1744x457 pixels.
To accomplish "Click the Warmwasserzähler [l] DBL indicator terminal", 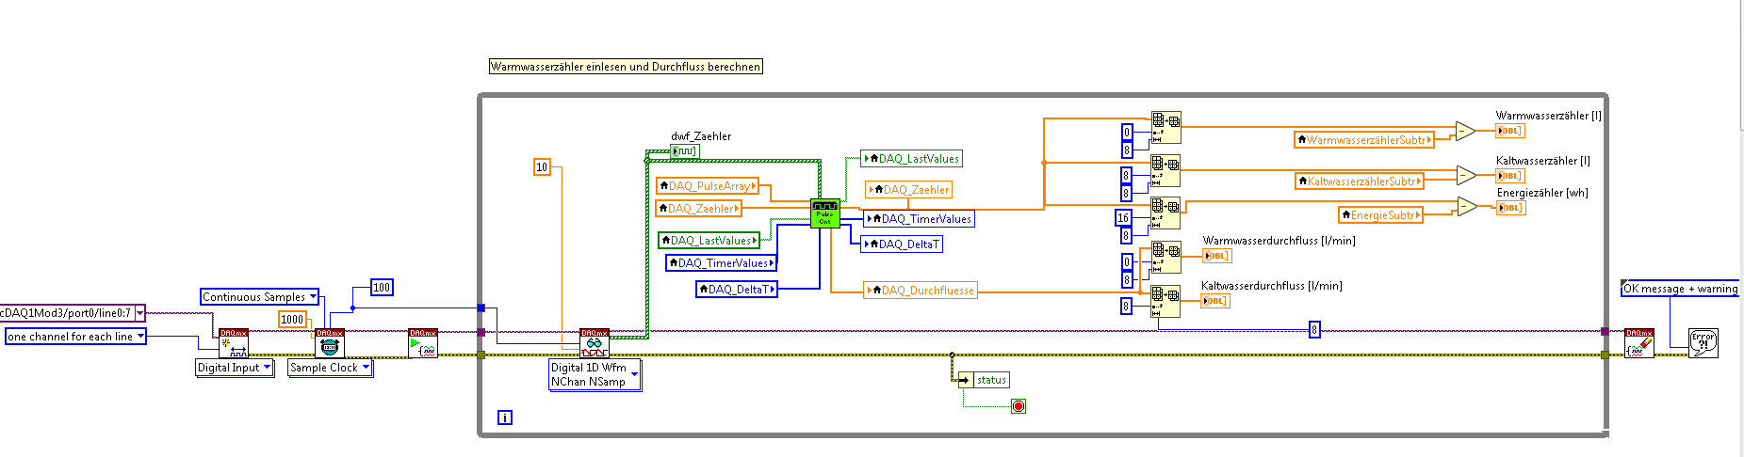I will [1510, 131].
